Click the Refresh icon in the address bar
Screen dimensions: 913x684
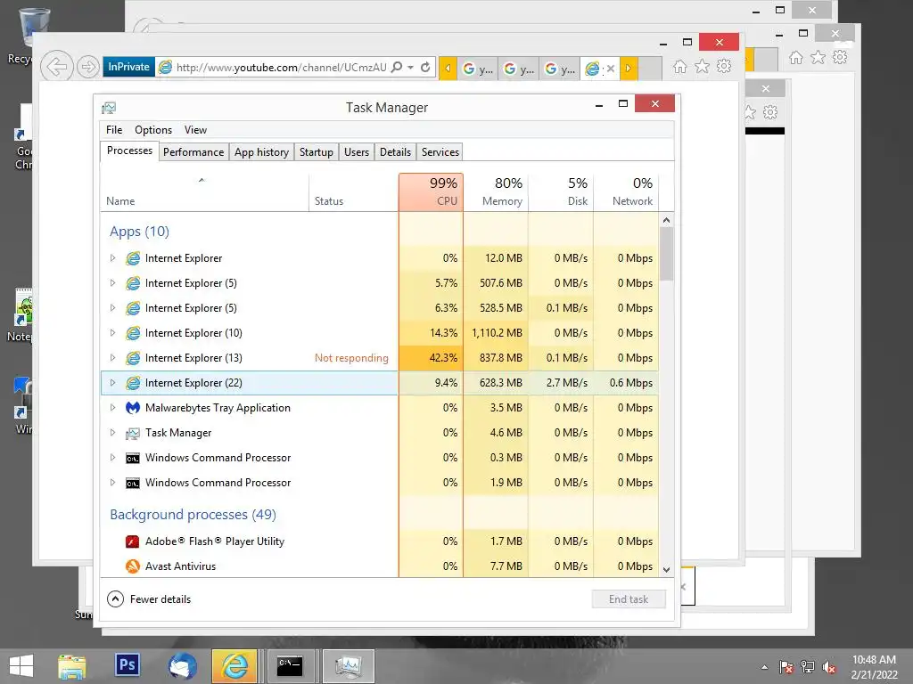coord(425,68)
